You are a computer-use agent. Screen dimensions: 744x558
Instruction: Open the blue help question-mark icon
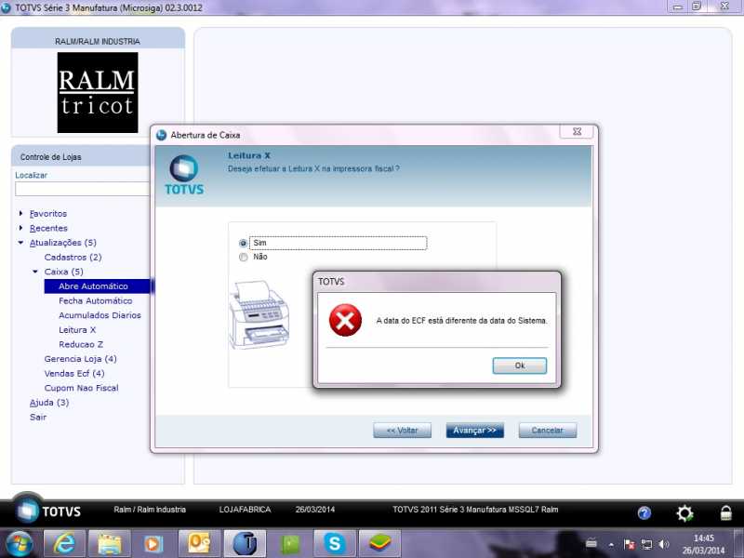644,513
